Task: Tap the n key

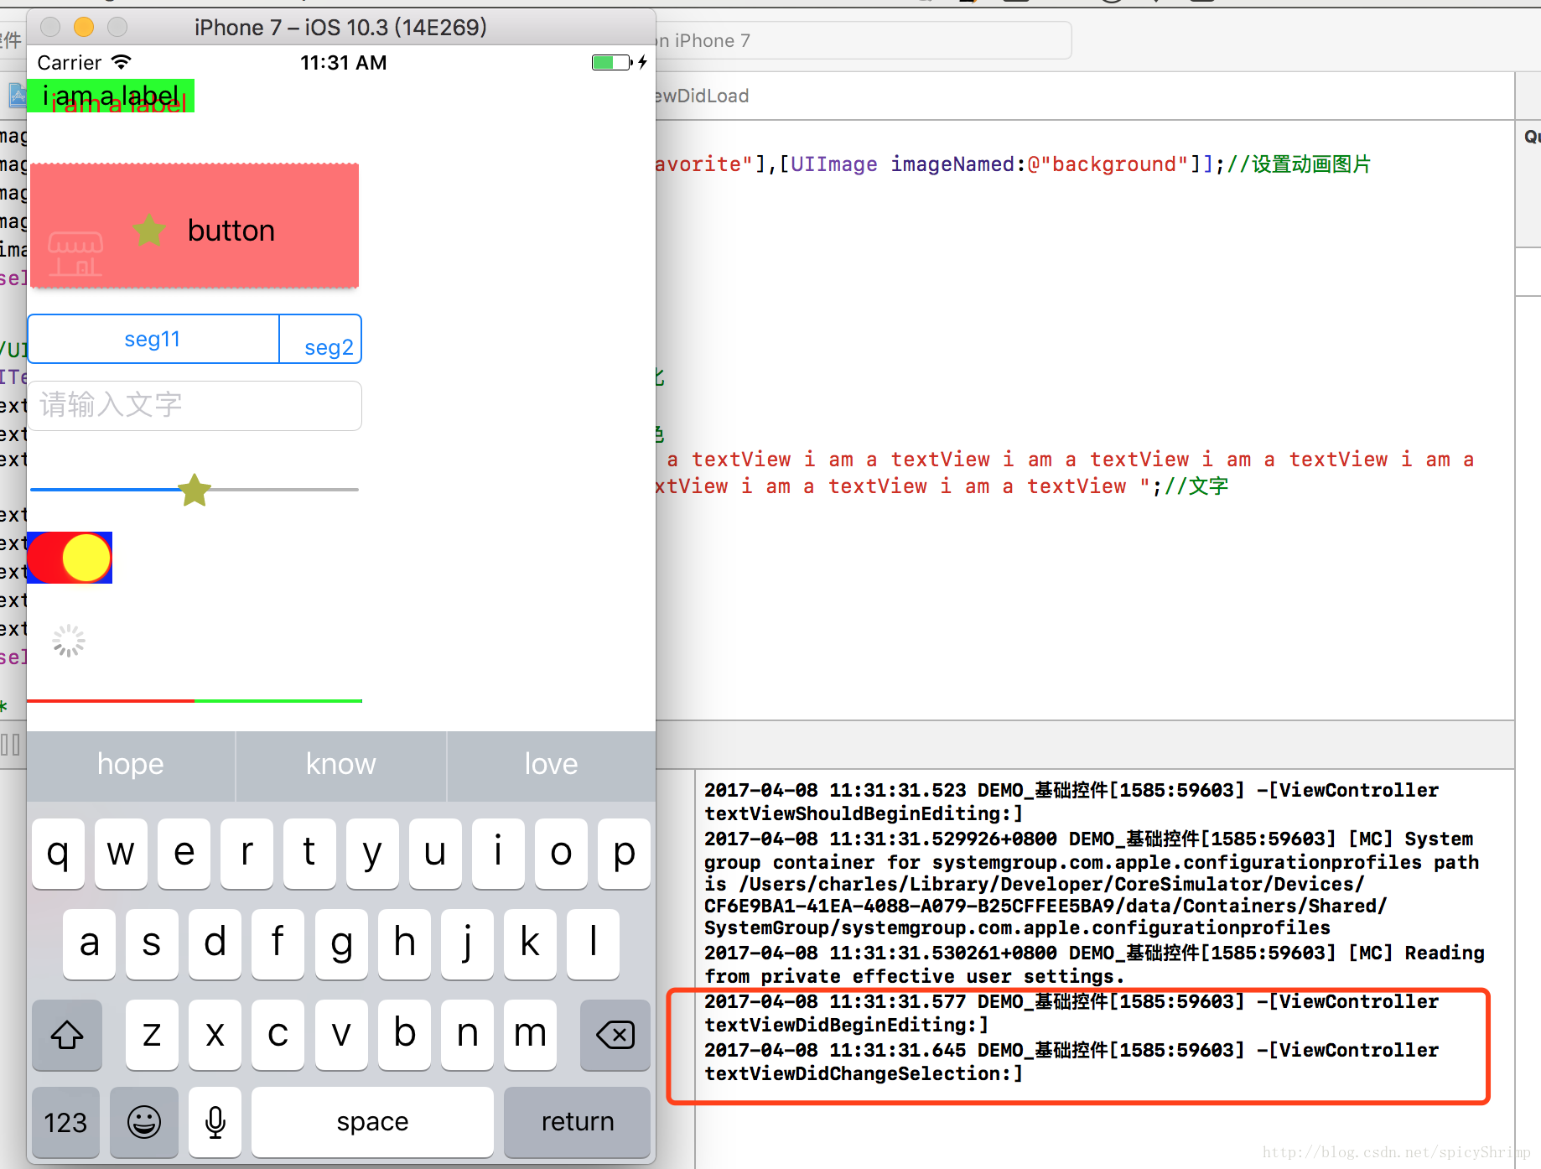Action: pyautogui.click(x=467, y=1034)
